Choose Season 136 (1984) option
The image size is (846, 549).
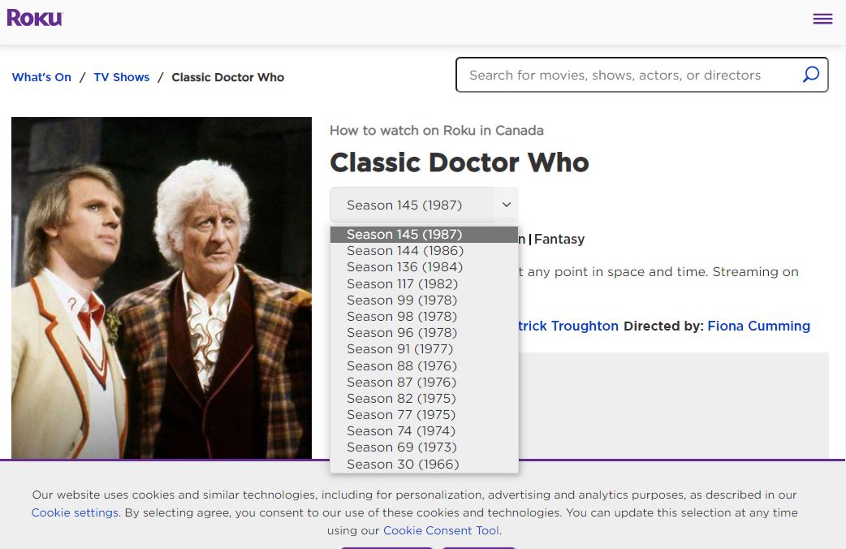coord(404,267)
